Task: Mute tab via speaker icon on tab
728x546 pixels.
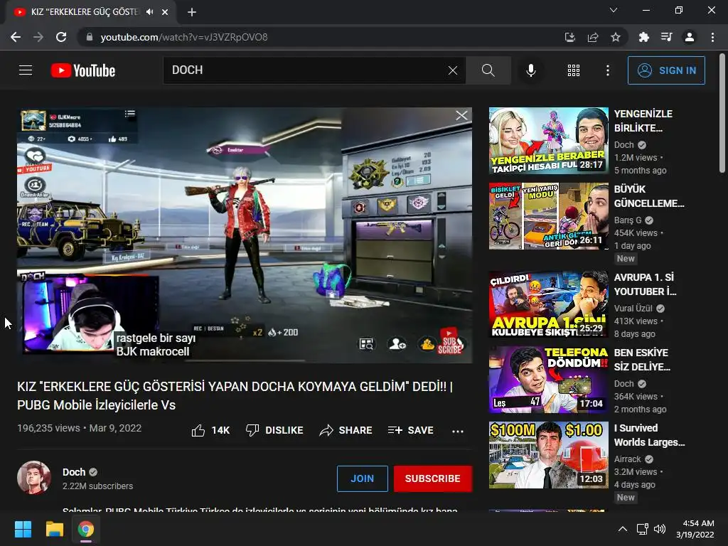Action: (x=149, y=12)
